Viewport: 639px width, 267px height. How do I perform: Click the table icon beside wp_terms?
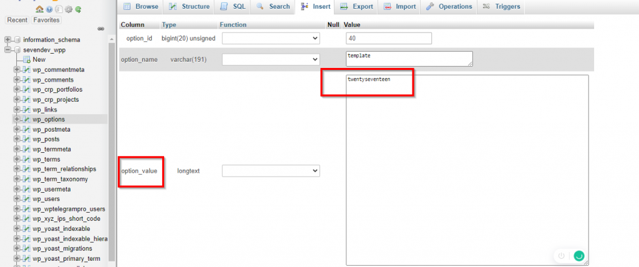click(x=27, y=159)
